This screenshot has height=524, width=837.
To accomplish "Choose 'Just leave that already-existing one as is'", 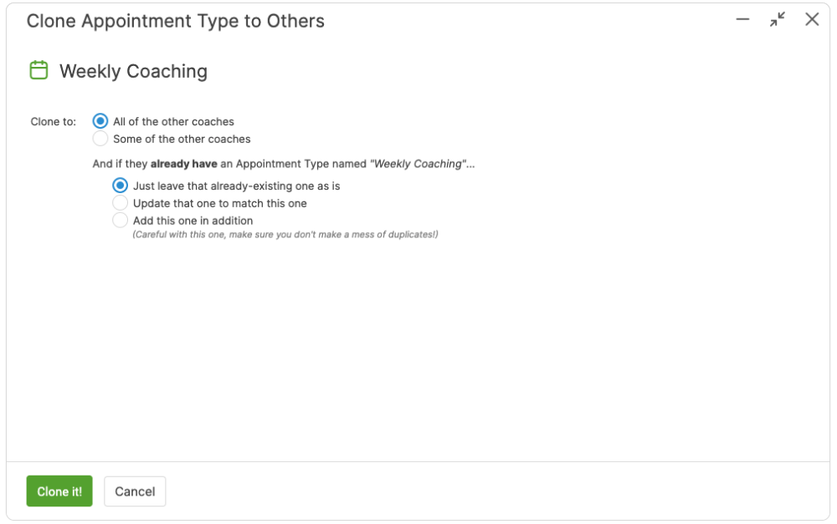I will [x=121, y=186].
